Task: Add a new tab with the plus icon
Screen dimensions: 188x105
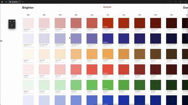Action: (23, 2)
